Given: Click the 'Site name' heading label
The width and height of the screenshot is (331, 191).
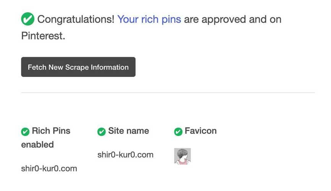Looking at the screenshot, I should point(128,131).
